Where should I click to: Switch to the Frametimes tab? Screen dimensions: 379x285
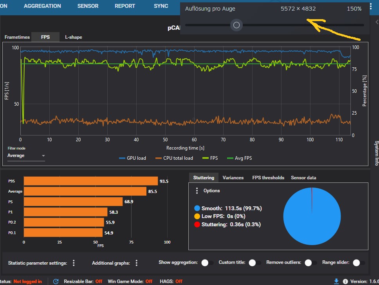tap(17, 37)
